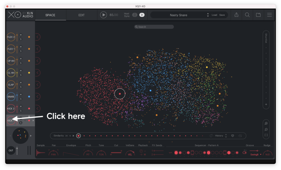The height and width of the screenshot is (170, 281).
Task: Expand the KICK 2 sample chevron
Action: pos(38,109)
